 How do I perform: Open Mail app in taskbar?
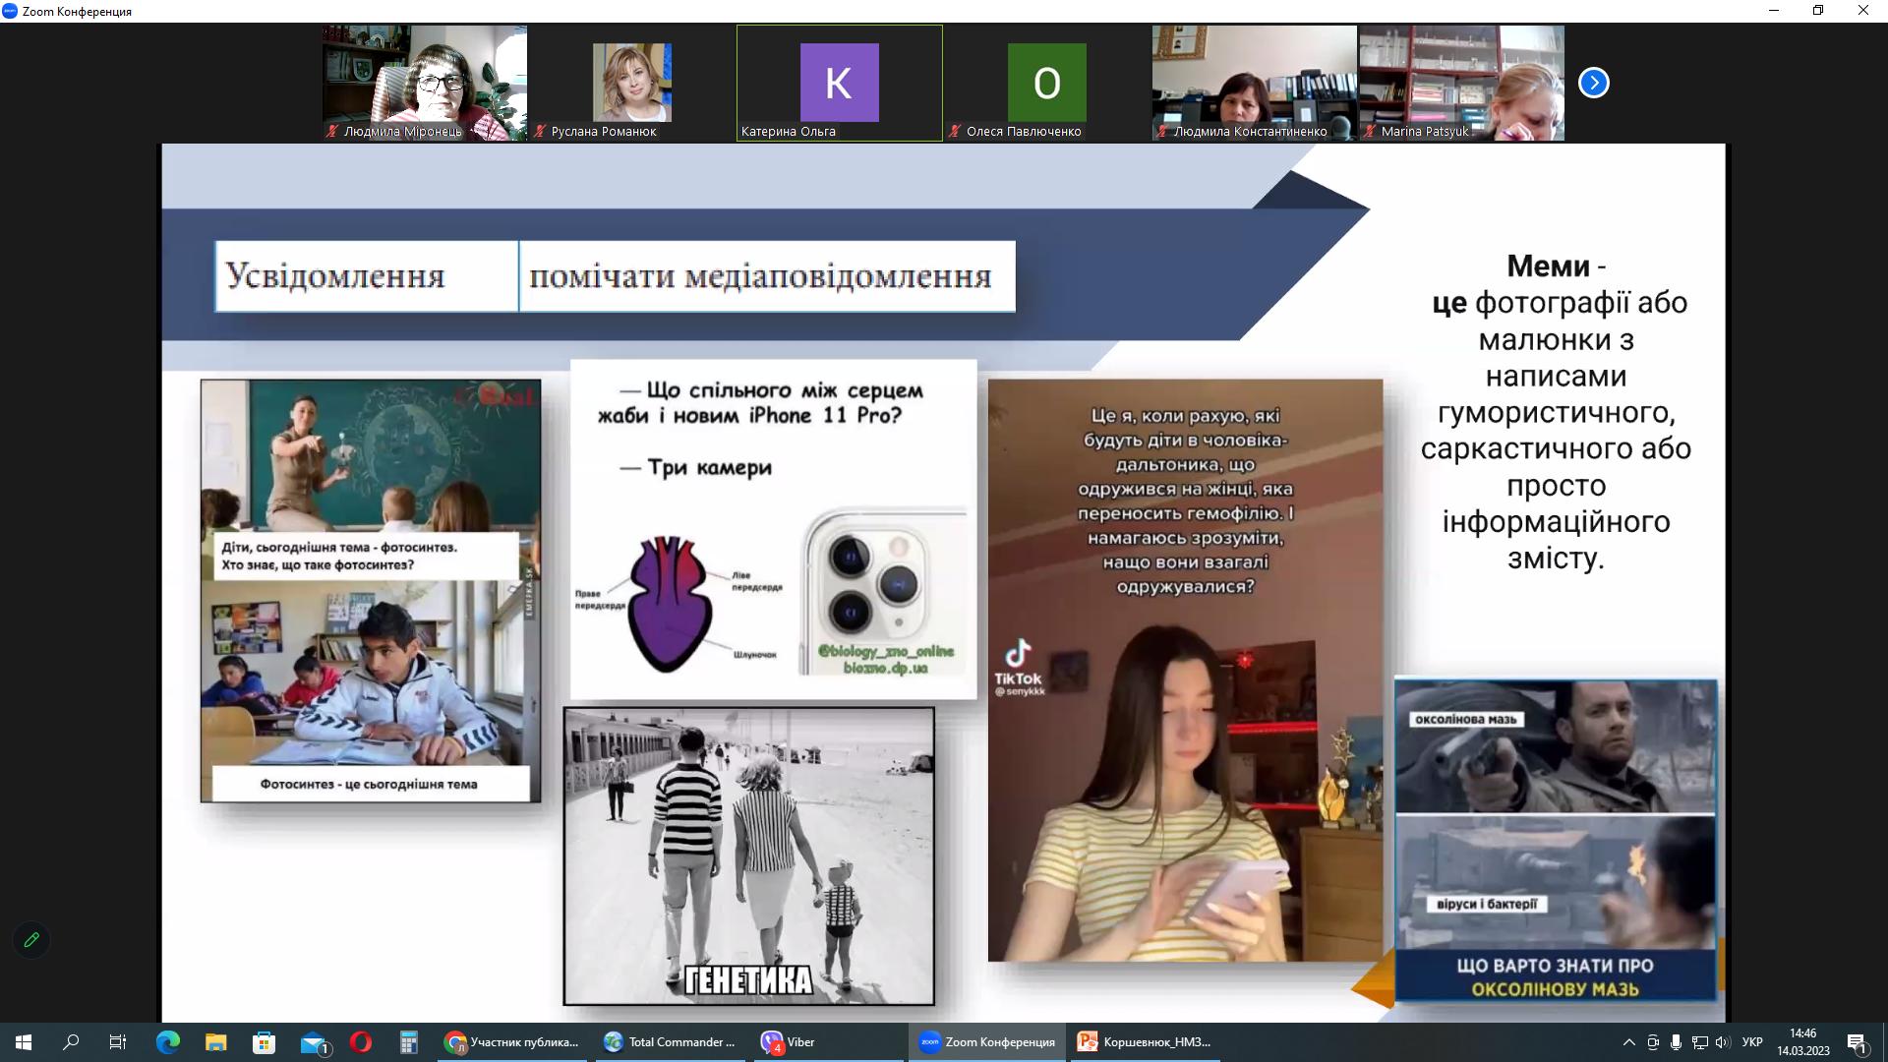pyautogui.click(x=313, y=1041)
